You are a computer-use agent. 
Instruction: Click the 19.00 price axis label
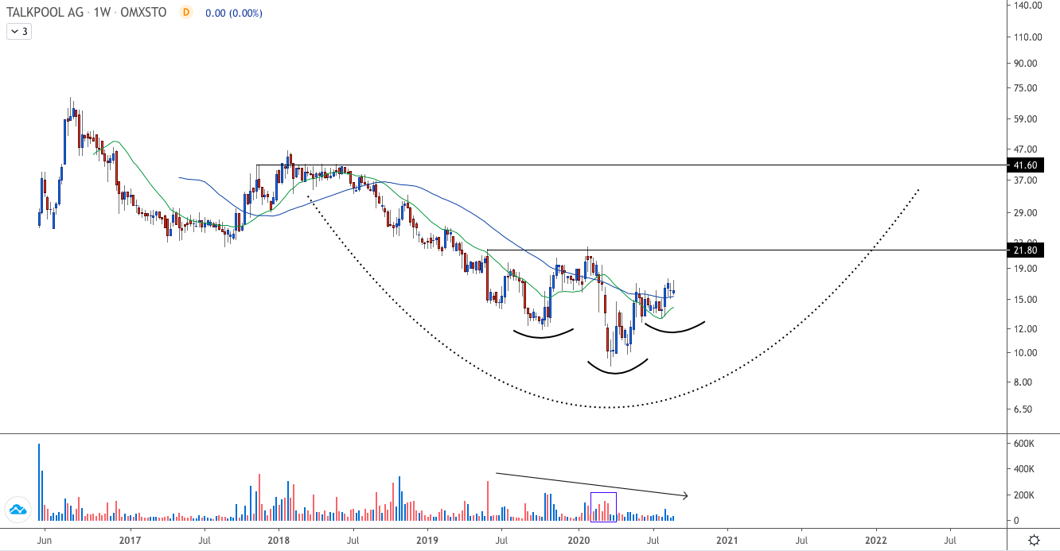click(x=1027, y=269)
